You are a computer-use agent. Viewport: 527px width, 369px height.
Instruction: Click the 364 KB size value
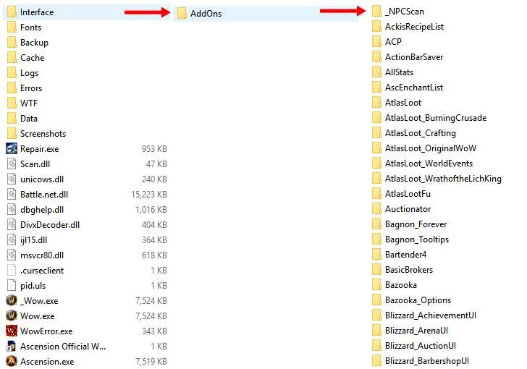(x=154, y=240)
